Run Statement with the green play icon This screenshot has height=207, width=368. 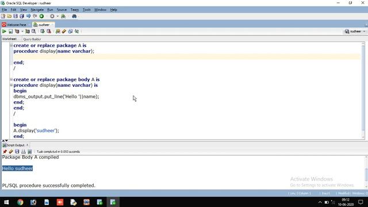coord(4,31)
